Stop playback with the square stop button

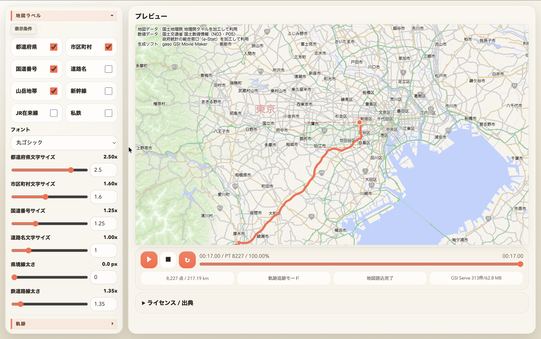[168, 260]
